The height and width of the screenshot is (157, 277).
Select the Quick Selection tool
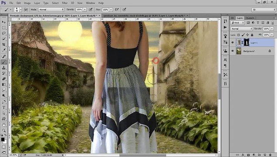(x=4, y=39)
